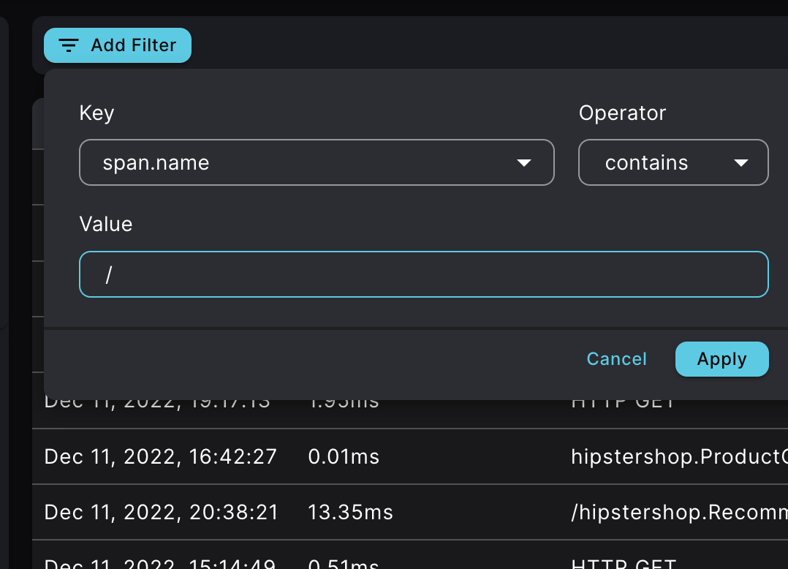788x569 pixels.
Task: Apply the span.name filter
Action: click(x=721, y=359)
